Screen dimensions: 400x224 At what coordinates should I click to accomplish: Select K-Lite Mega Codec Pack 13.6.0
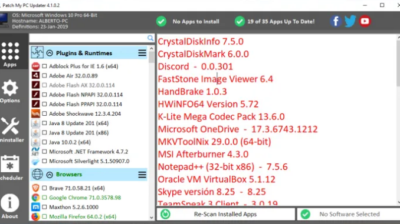point(221,117)
